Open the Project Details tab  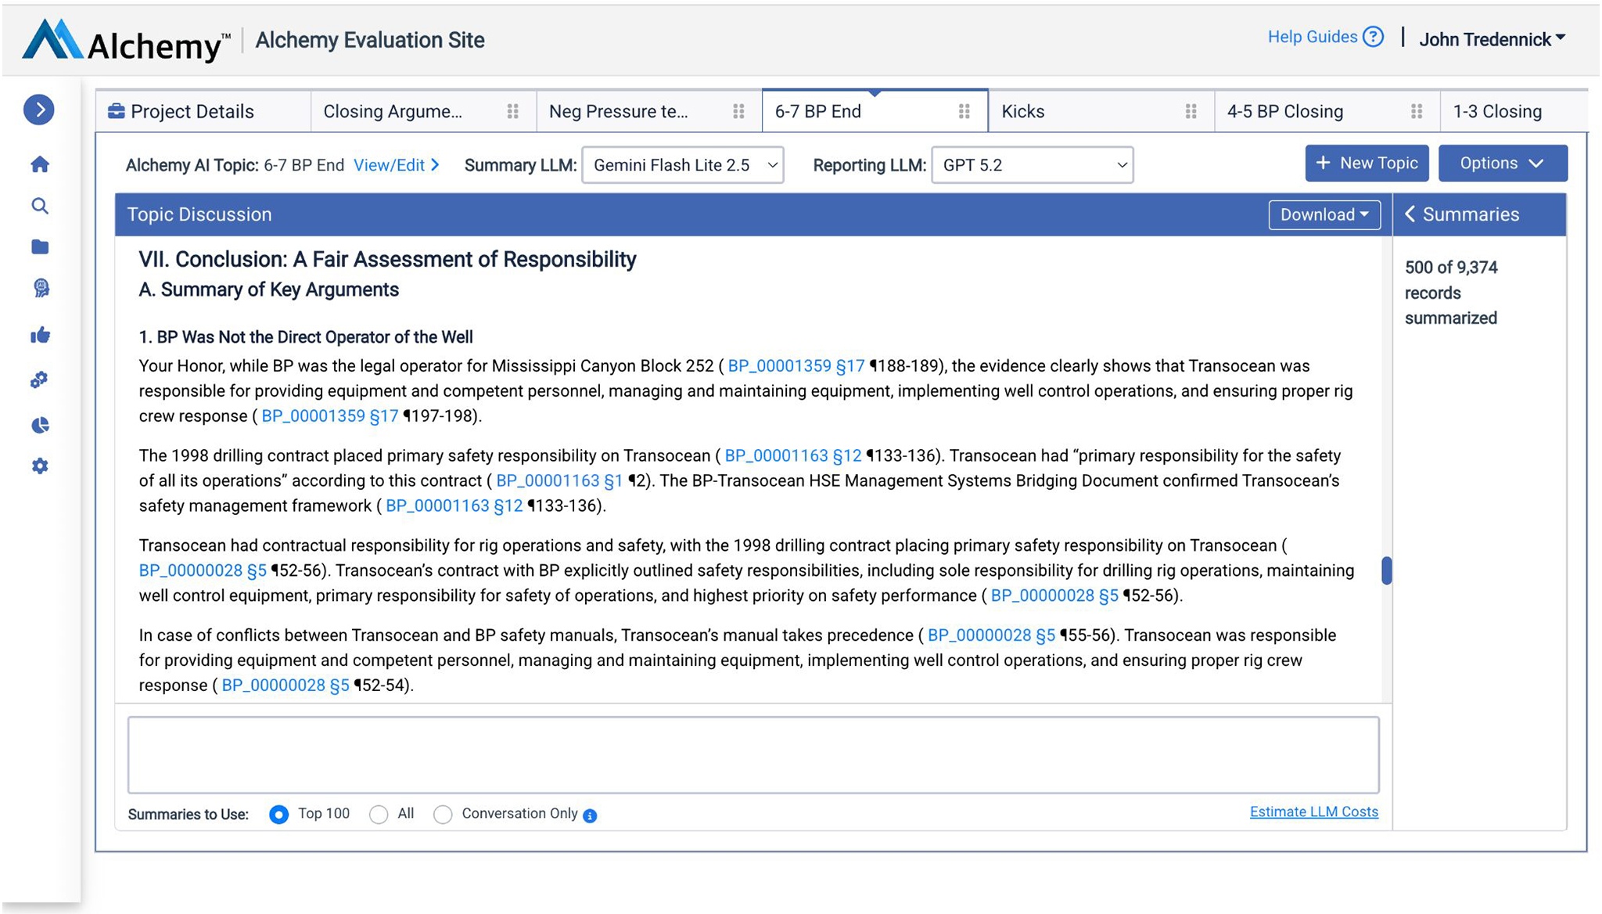coord(192,112)
